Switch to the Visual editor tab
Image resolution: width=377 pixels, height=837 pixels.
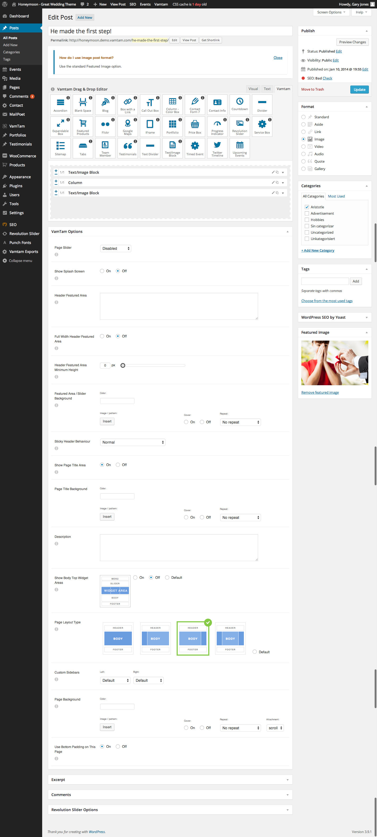(253, 89)
